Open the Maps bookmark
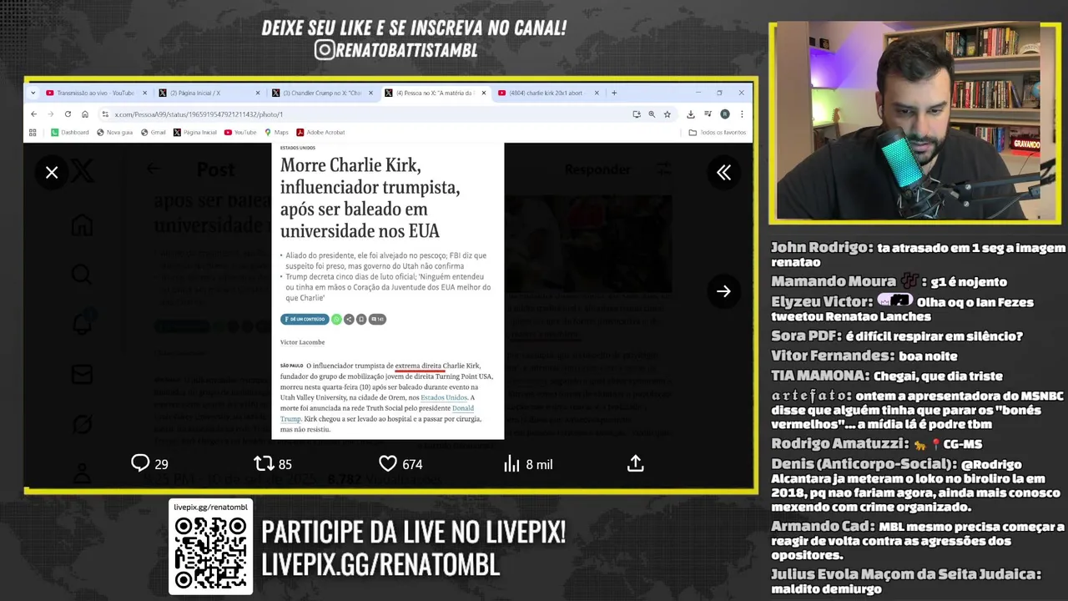 pyautogui.click(x=276, y=132)
